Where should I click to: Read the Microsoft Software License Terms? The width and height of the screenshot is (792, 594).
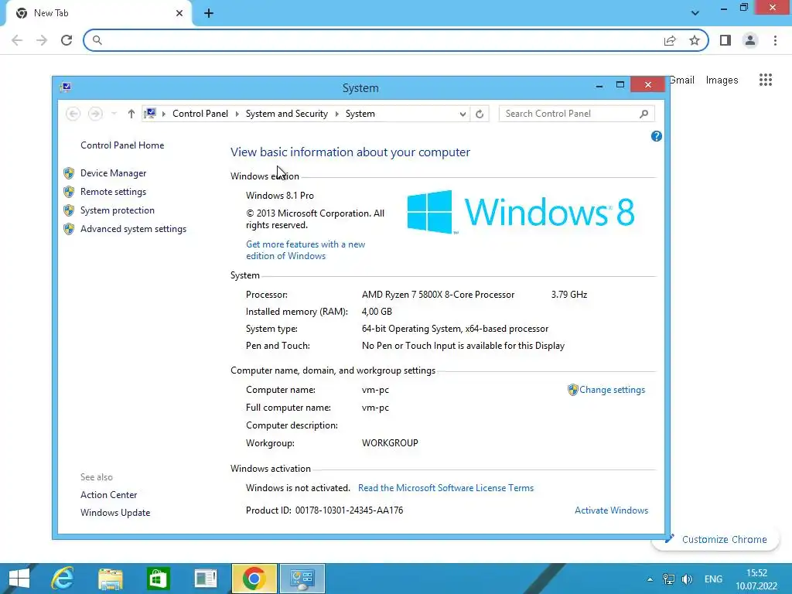[445, 488]
